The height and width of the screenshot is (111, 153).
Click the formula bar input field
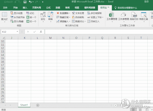[x=97, y=32]
